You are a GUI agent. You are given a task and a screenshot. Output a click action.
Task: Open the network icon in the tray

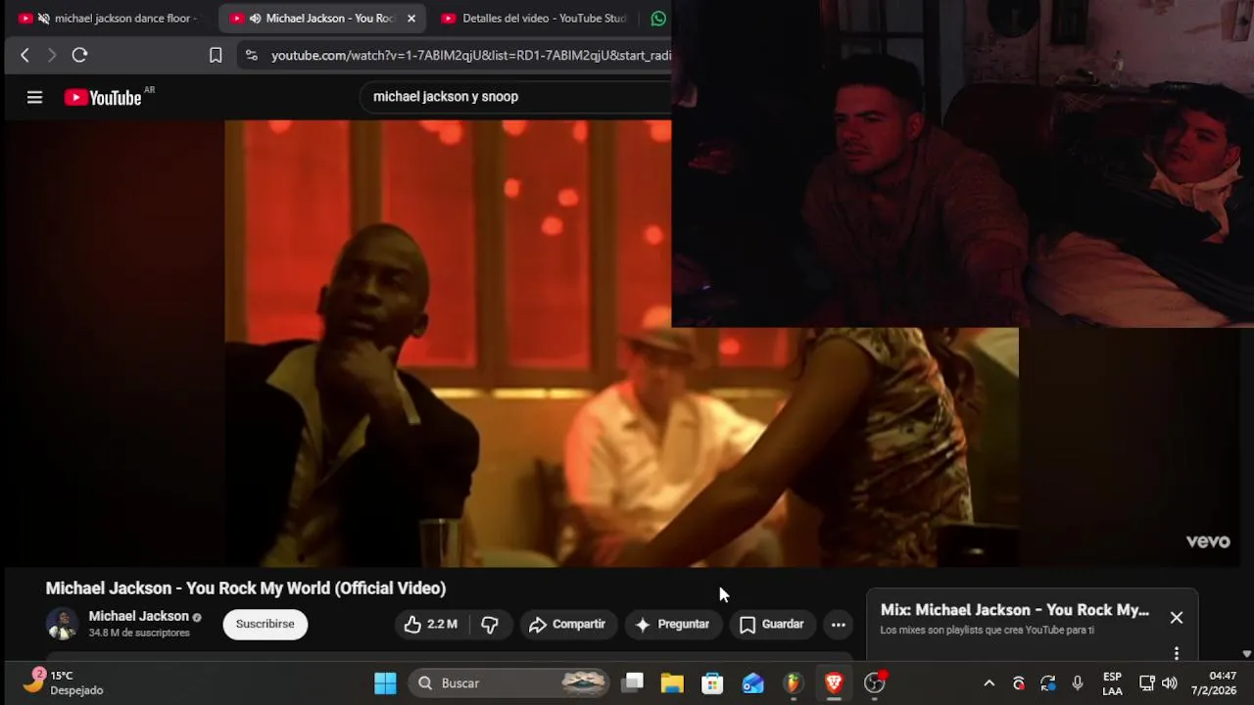pyautogui.click(x=1147, y=683)
